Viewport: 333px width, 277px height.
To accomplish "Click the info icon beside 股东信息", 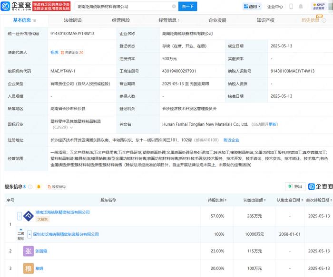I will 30,187.
